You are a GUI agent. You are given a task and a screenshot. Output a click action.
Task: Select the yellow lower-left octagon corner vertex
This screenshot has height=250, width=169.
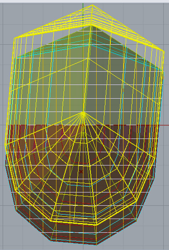point(16,189)
